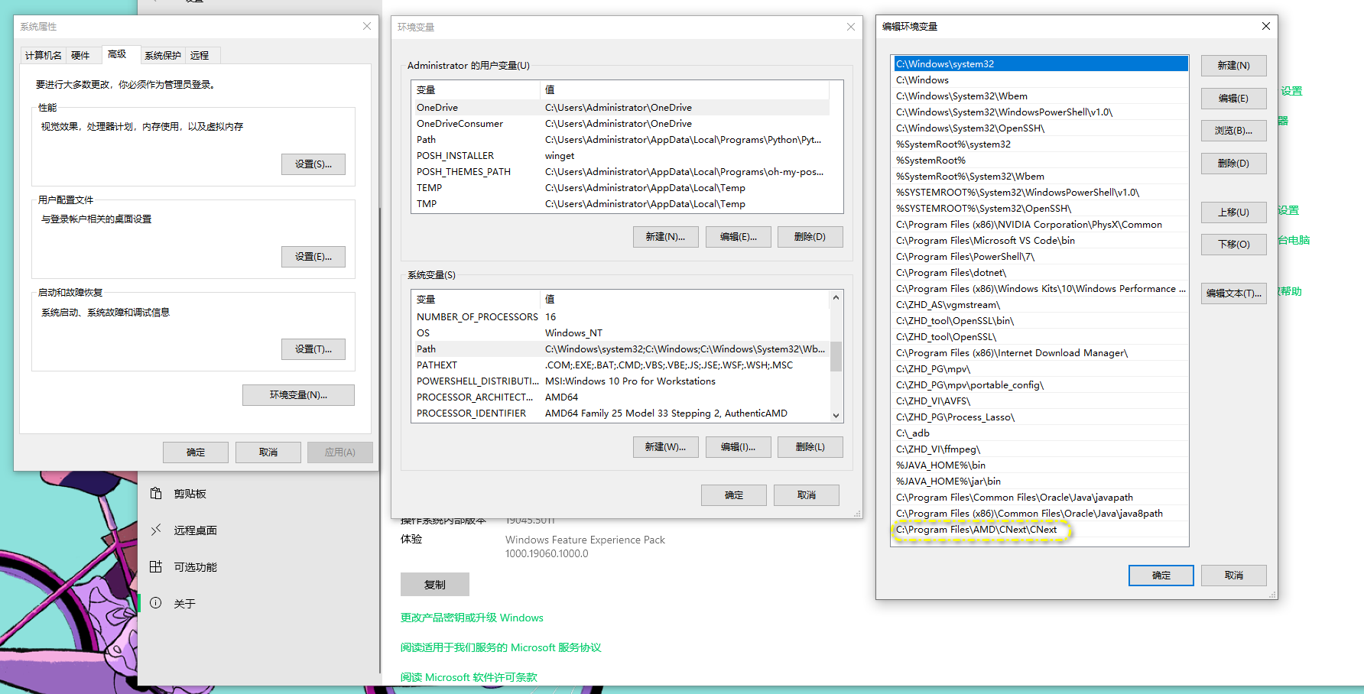This screenshot has width=1364, height=694.
Task: Click 变量 column header in user variables
Action: pos(476,90)
